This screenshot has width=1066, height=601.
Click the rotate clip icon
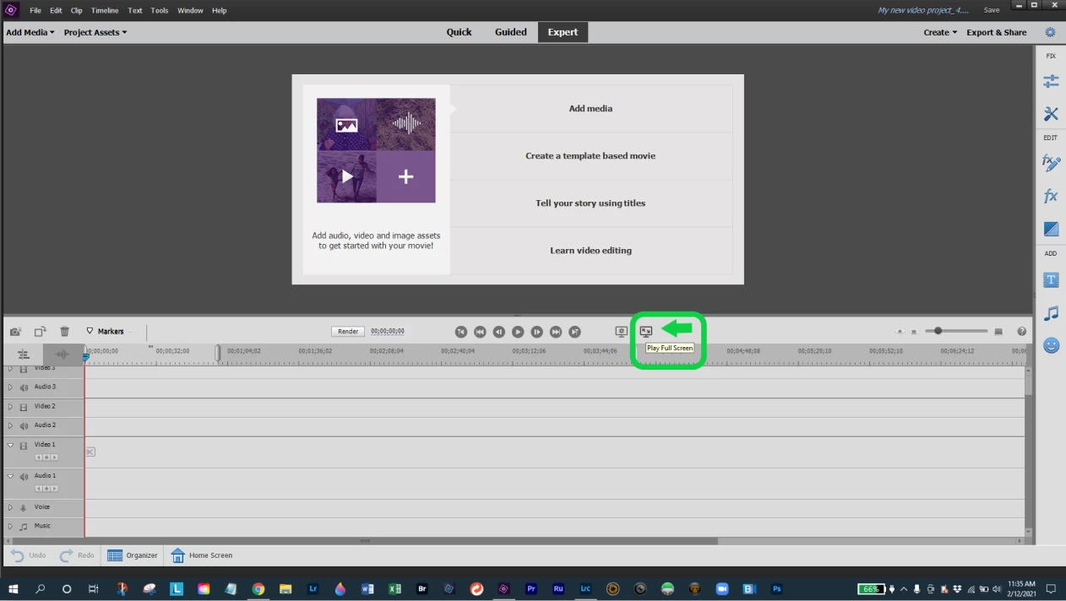[x=40, y=332]
